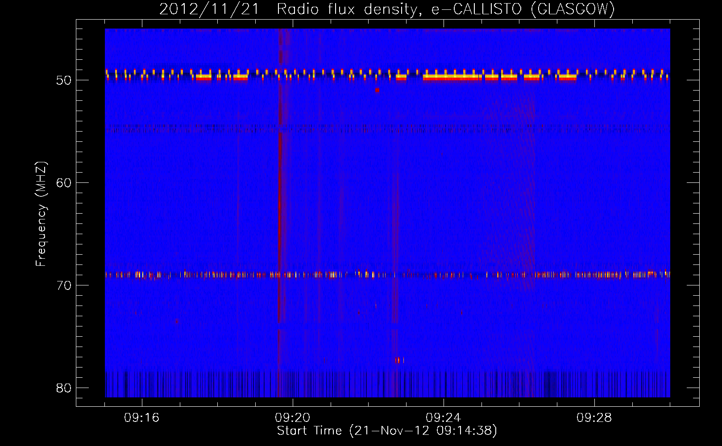Click the isolated red dot just below 50 MHz

point(377,90)
